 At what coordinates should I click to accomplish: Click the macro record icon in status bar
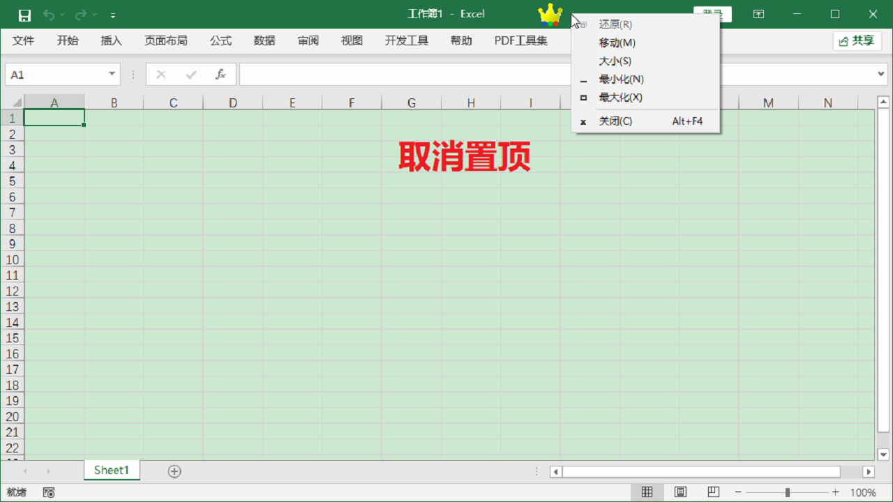coord(48,492)
